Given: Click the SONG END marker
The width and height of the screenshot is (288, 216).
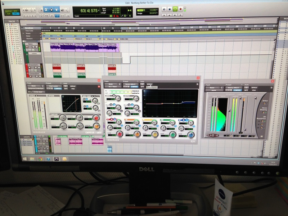Looking at the screenshot, I should [x=124, y=39].
